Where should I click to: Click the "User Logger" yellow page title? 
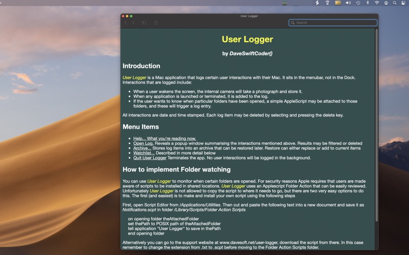point(247,39)
